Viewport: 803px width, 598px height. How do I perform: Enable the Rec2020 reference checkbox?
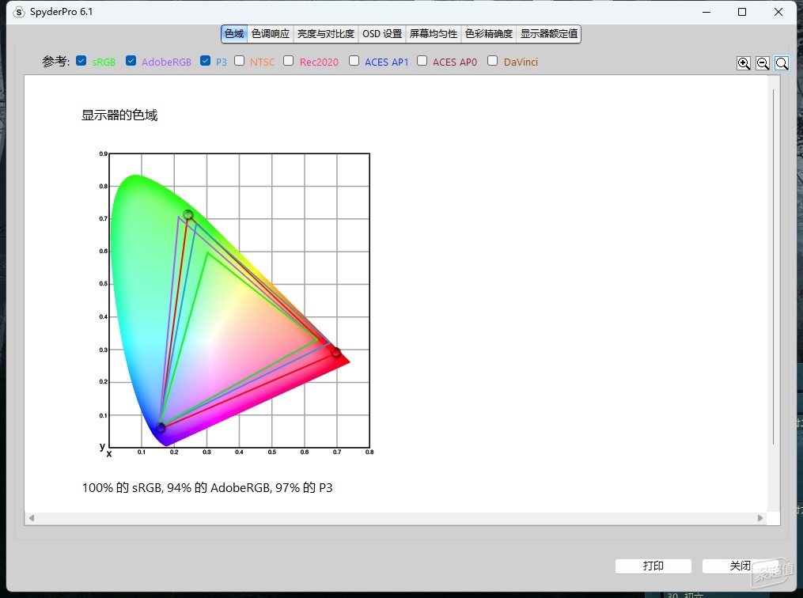(288, 60)
